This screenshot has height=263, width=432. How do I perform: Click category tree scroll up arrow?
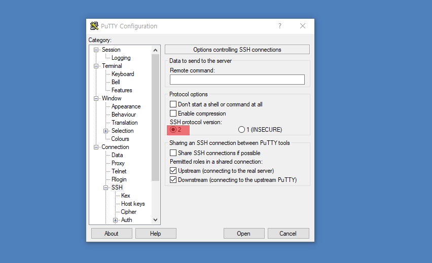coord(155,50)
